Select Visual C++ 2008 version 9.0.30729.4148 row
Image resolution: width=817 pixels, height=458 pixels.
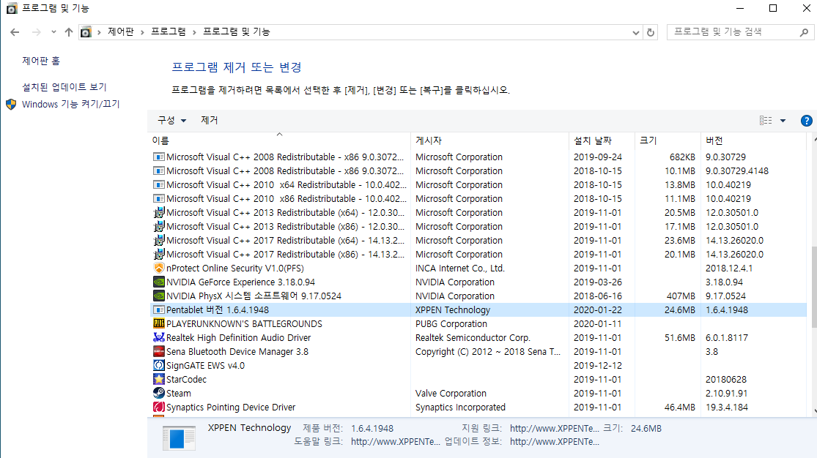(478, 170)
